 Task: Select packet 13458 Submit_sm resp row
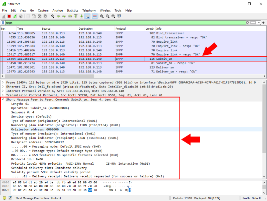[133, 63]
